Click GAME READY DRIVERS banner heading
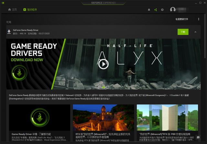 point(34,50)
